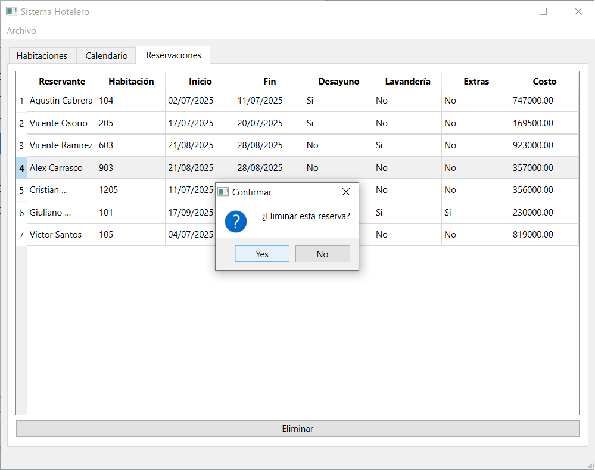
Task: Switch to the Habitaciones tab
Action: pos(42,55)
